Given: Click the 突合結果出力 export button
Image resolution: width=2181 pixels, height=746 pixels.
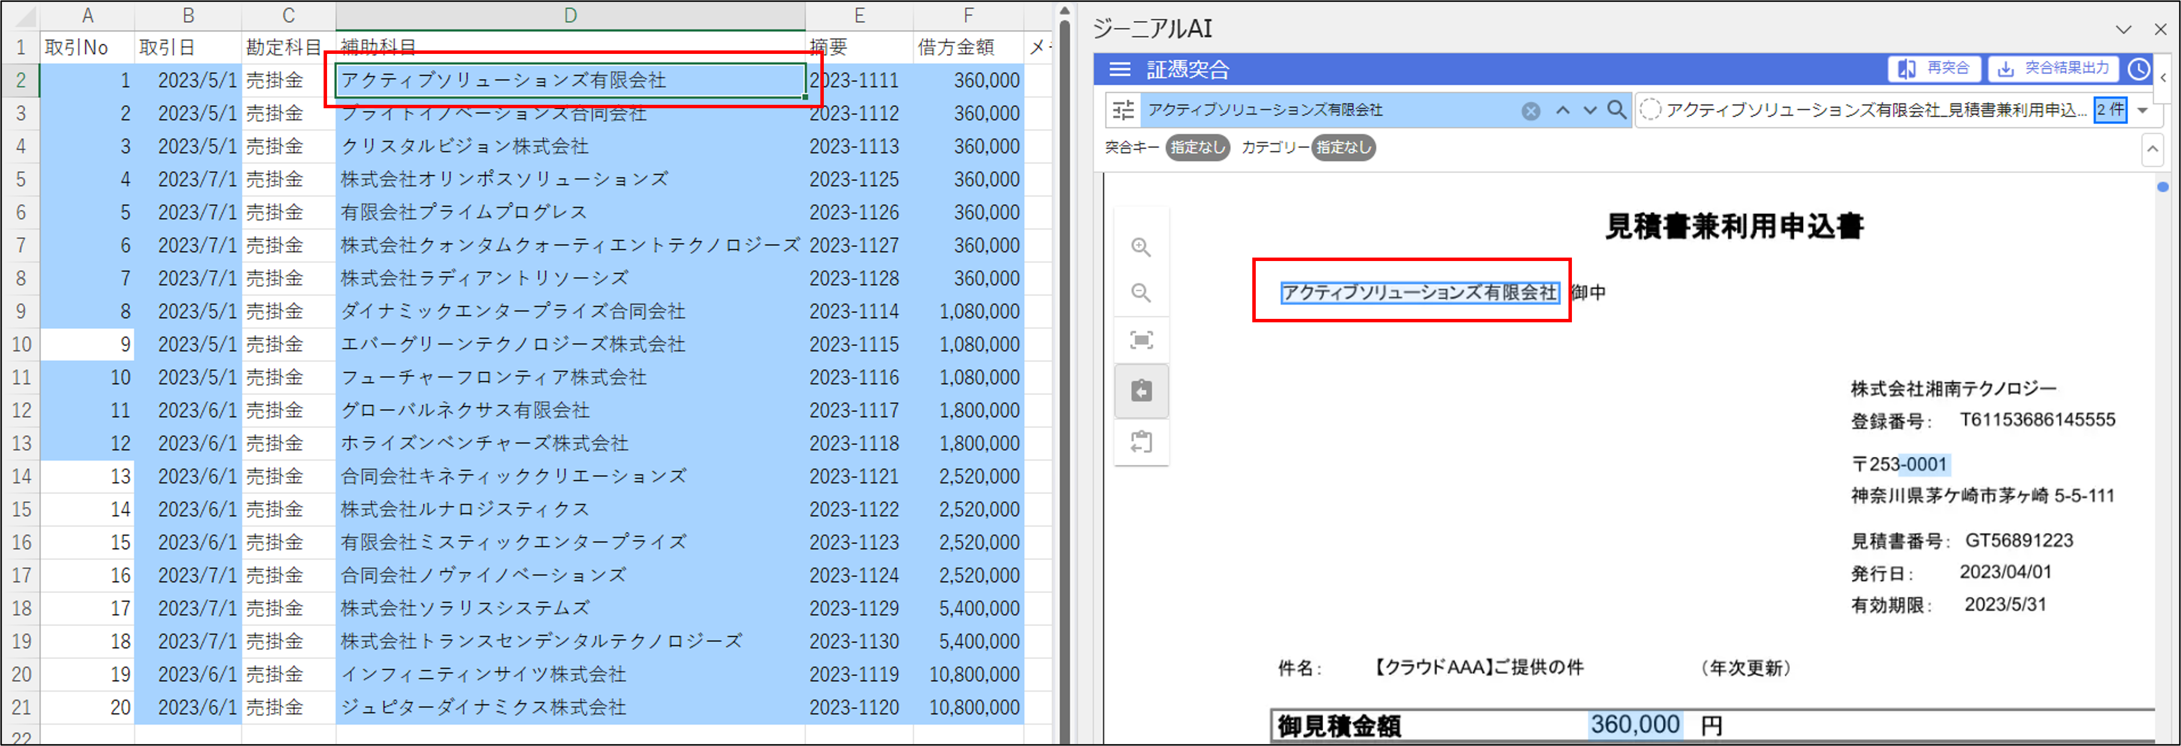Looking at the screenshot, I should [x=2053, y=69].
